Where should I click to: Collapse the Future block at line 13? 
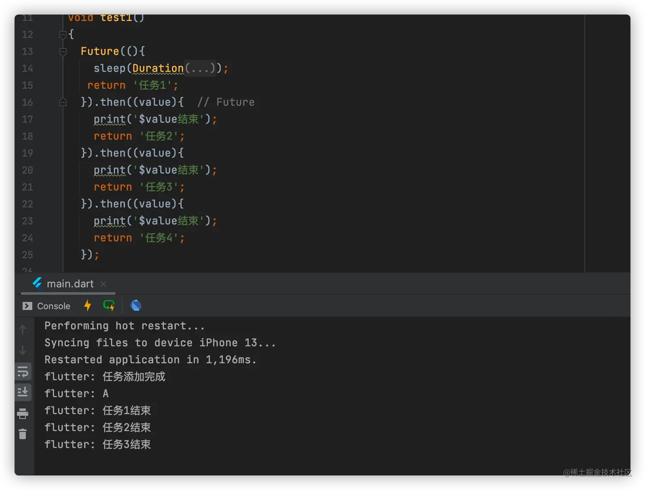pyautogui.click(x=63, y=52)
